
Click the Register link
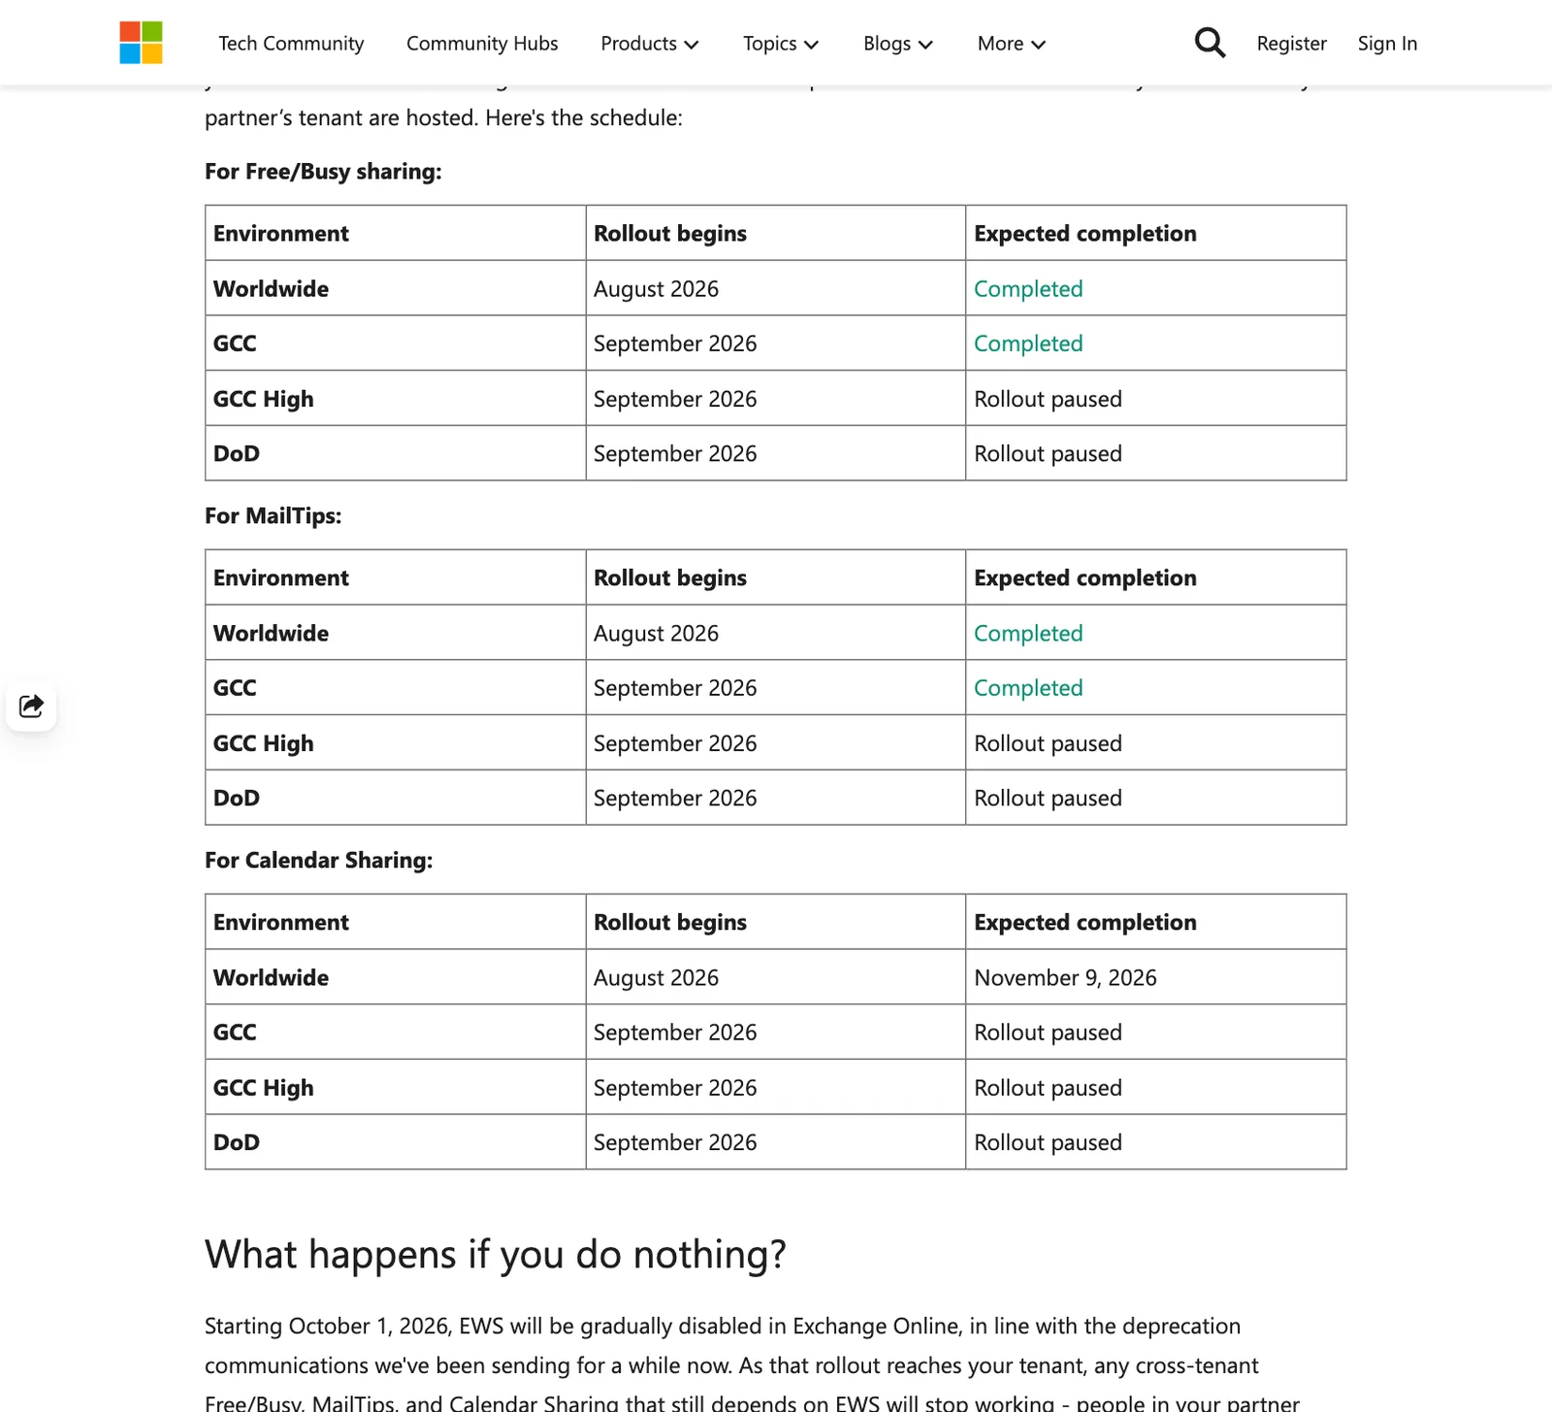pyautogui.click(x=1291, y=44)
